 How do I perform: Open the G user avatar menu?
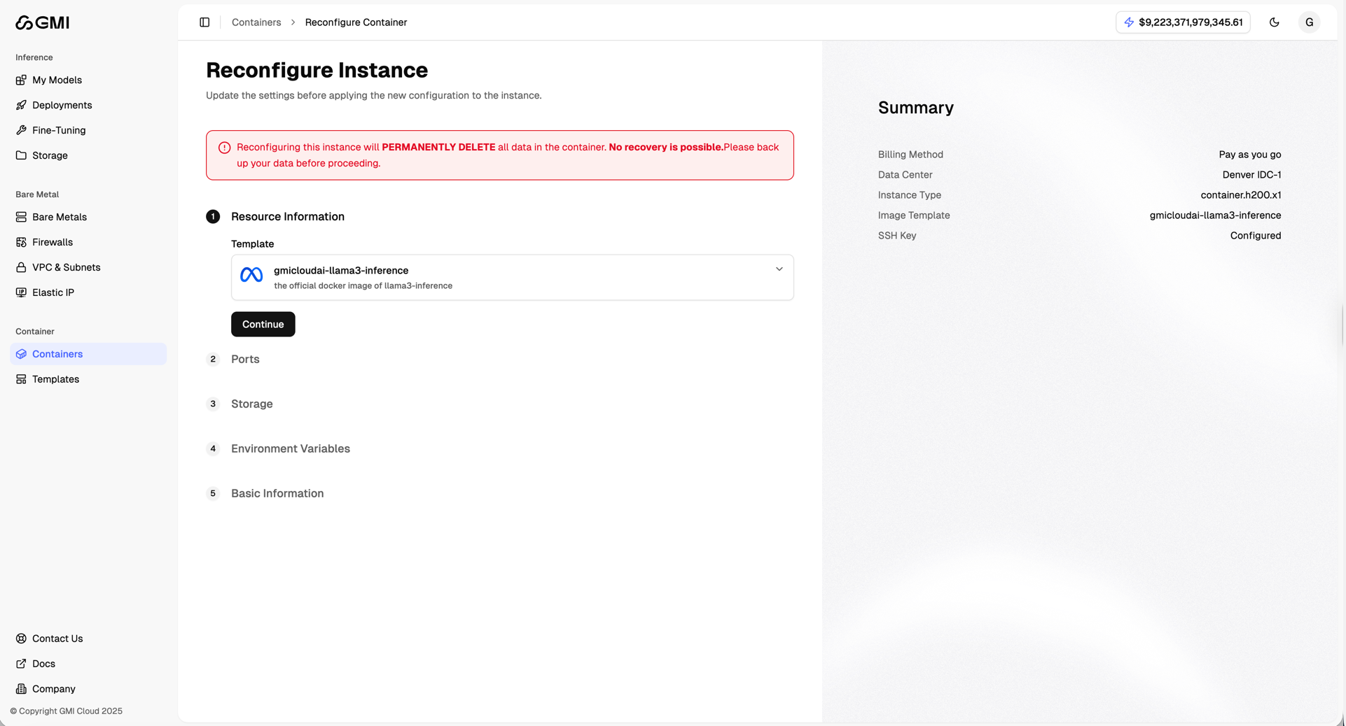[1309, 22]
